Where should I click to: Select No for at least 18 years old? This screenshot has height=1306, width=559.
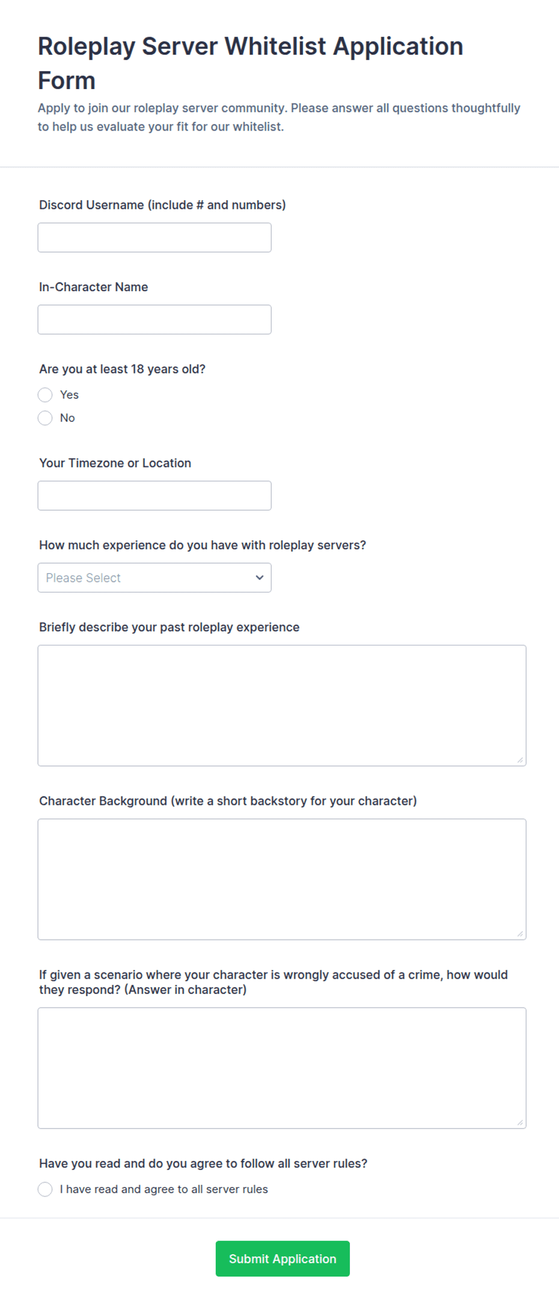[x=45, y=418]
